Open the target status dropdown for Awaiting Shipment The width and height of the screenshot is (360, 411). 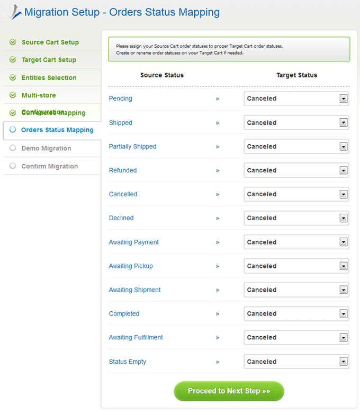[x=296, y=290]
